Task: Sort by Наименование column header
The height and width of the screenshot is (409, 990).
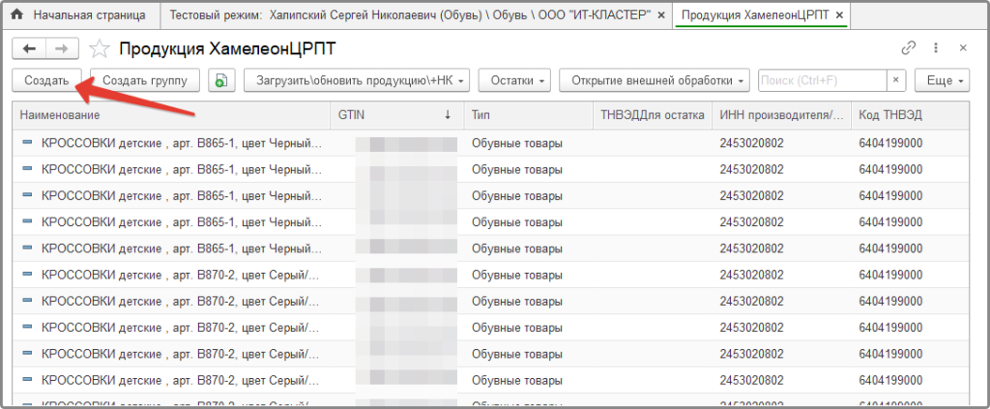Action: click(x=171, y=115)
